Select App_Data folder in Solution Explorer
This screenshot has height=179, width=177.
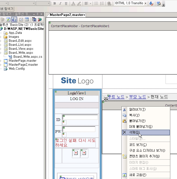click(15, 33)
